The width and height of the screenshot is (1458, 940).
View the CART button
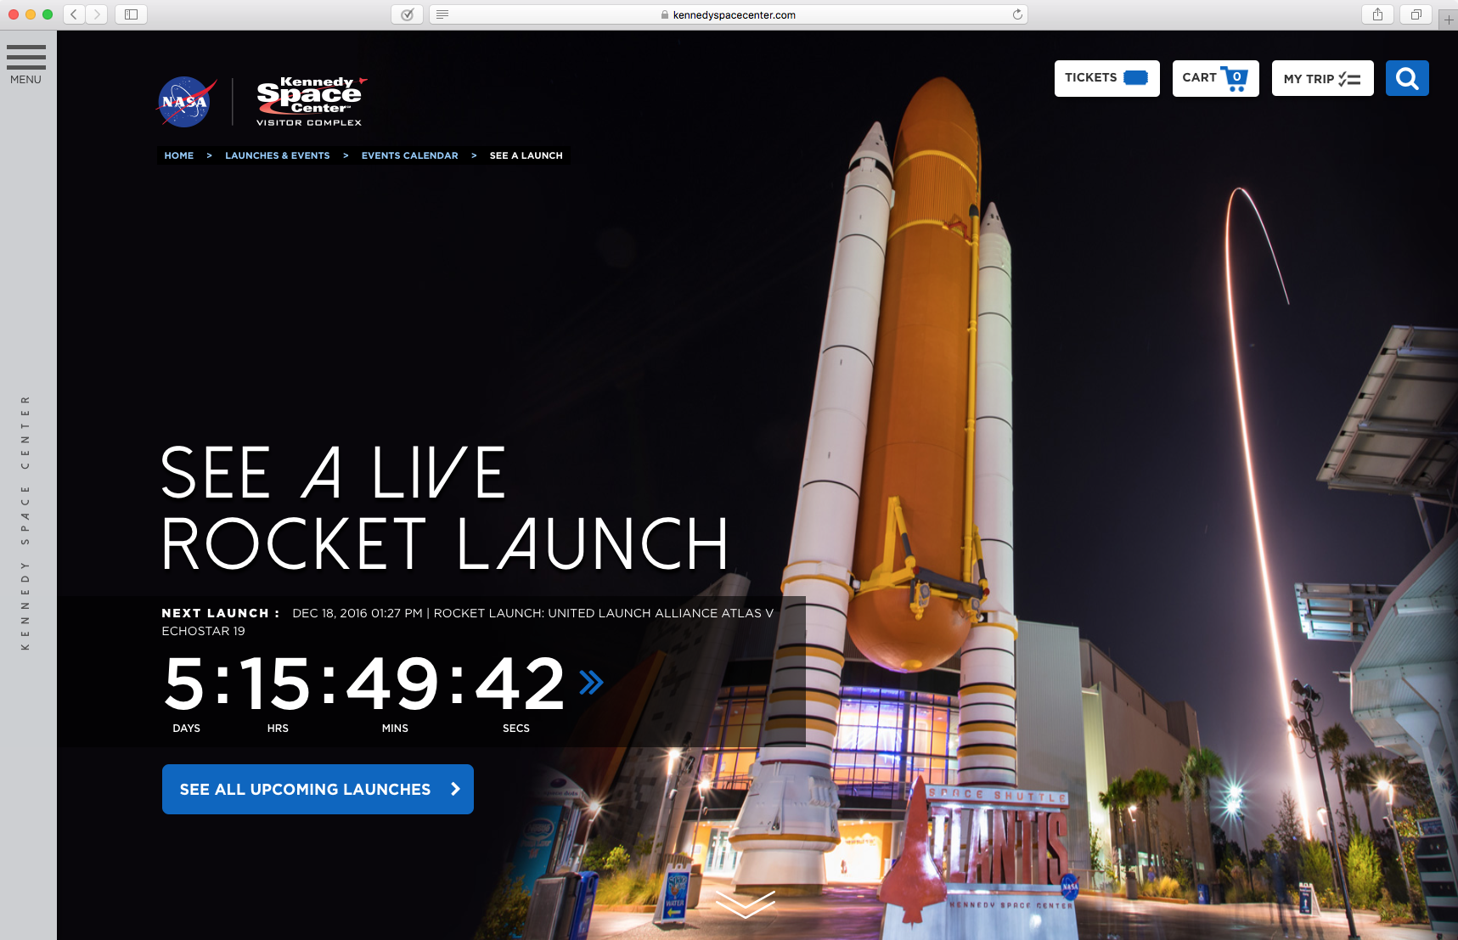click(1215, 78)
